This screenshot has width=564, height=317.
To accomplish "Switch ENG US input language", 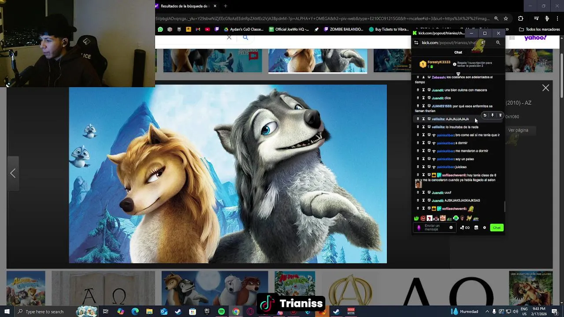I will [x=524, y=312].
